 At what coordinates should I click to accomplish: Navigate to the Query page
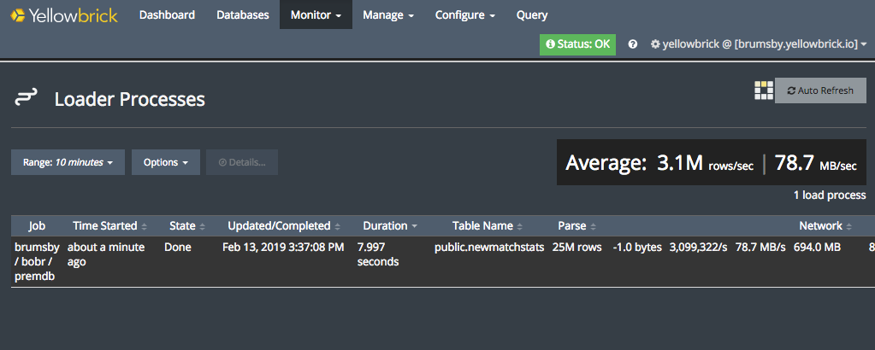pyautogui.click(x=532, y=15)
